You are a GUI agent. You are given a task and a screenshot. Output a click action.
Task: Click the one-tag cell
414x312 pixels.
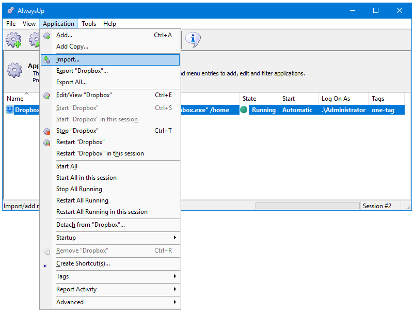tap(383, 110)
